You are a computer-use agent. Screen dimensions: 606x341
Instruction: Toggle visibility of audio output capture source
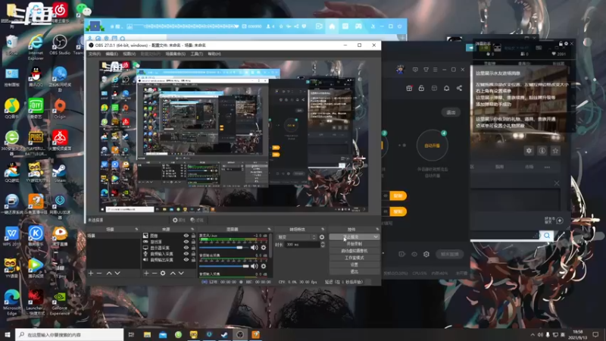pyautogui.click(x=186, y=260)
